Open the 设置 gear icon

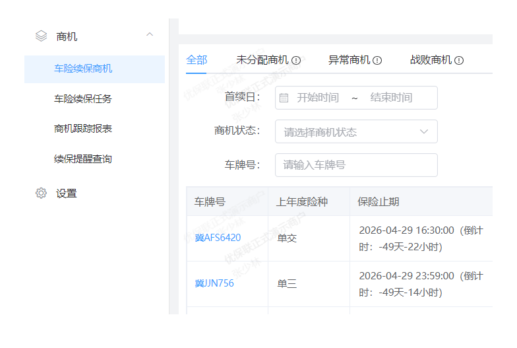[x=41, y=193]
